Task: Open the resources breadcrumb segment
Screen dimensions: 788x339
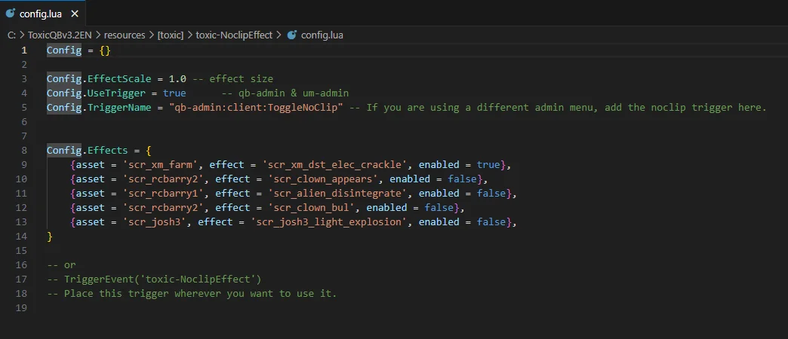Action: tap(125, 35)
